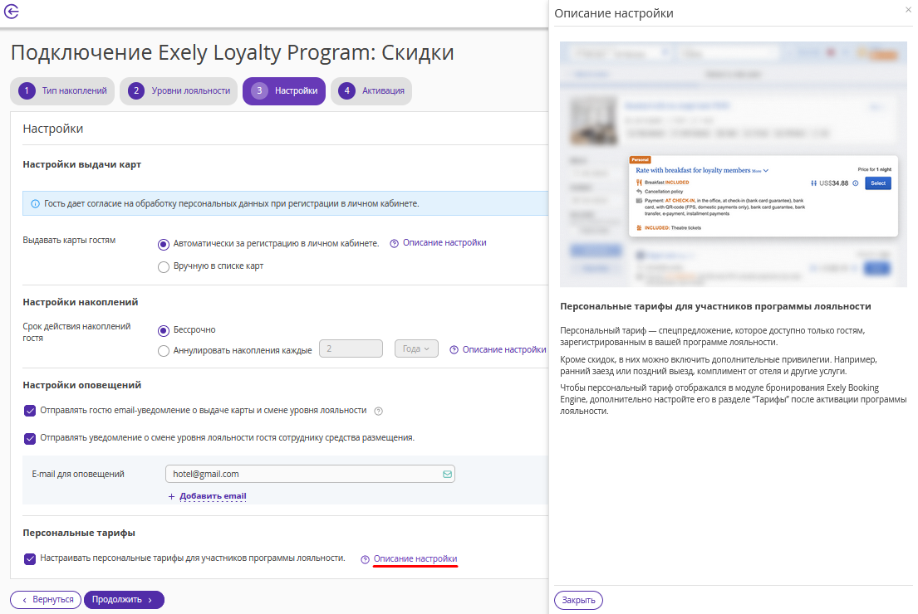Click the E-mail для оповещений input field
The height and width of the screenshot is (614, 918).
[311, 475]
